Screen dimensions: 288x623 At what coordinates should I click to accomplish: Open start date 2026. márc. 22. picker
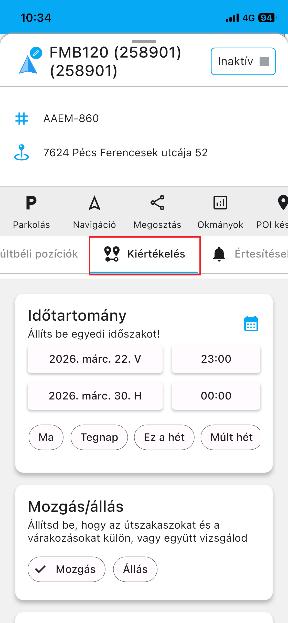(x=95, y=359)
